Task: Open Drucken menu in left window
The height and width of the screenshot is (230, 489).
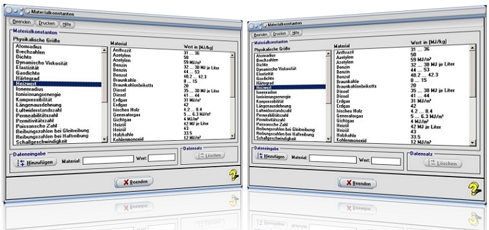Action: point(47,23)
